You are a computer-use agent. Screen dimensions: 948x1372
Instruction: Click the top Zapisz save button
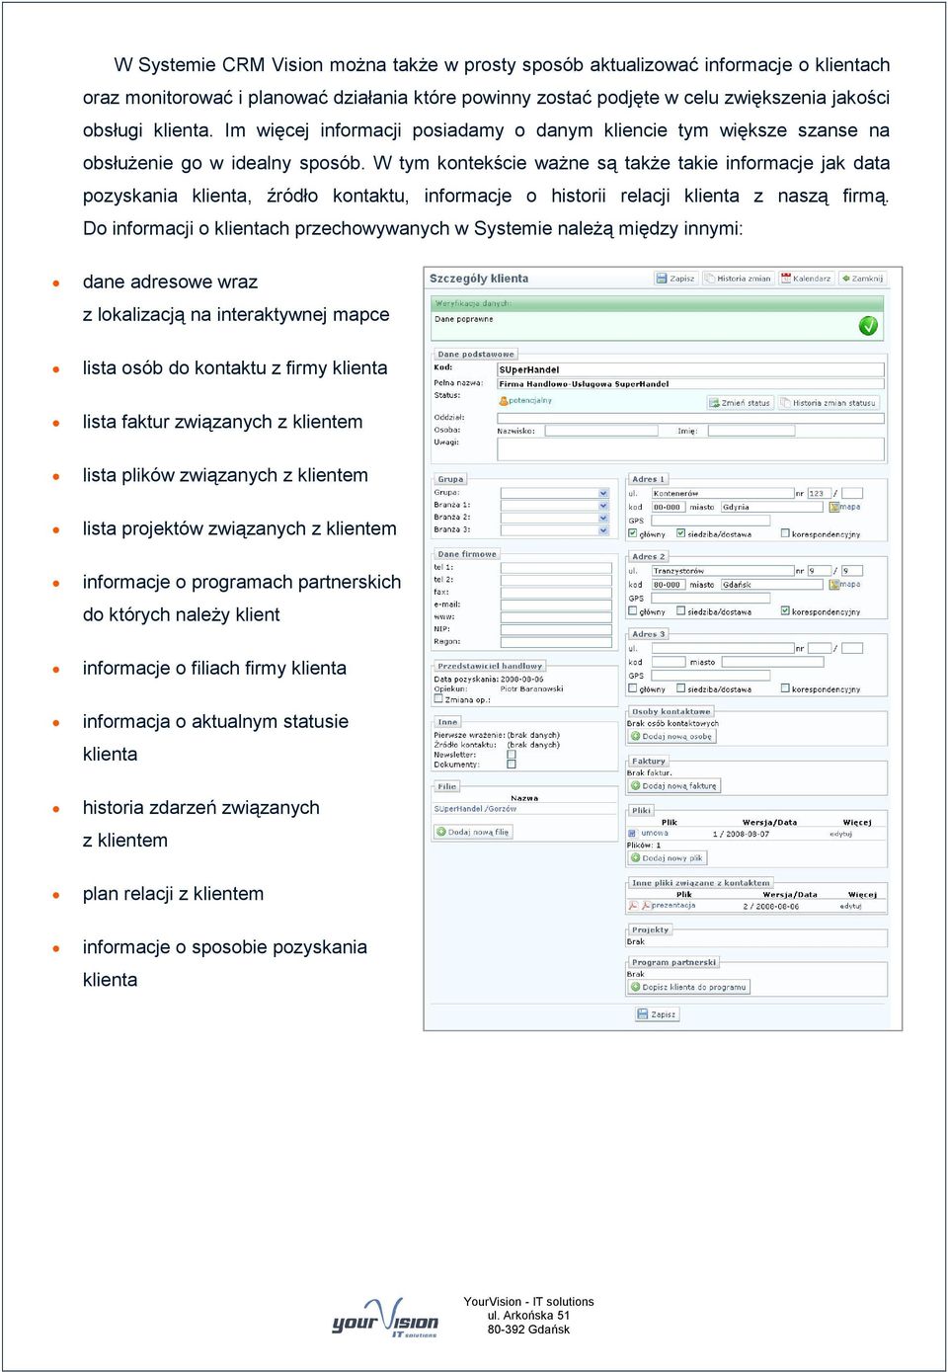click(675, 279)
